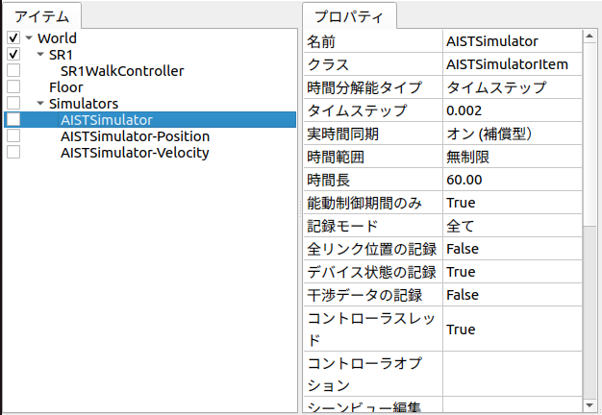
Task: Check the SR1WalkController checkbox
Action: tap(13, 70)
